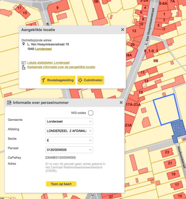Enable the NIS-codes checkbox
Screen dimensions: 186x199
pos(90,113)
